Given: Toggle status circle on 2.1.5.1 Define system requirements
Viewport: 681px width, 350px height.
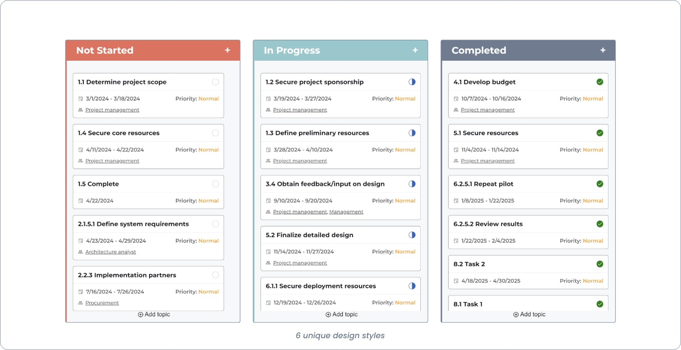Looking at the screenshot, I should 215,224.
